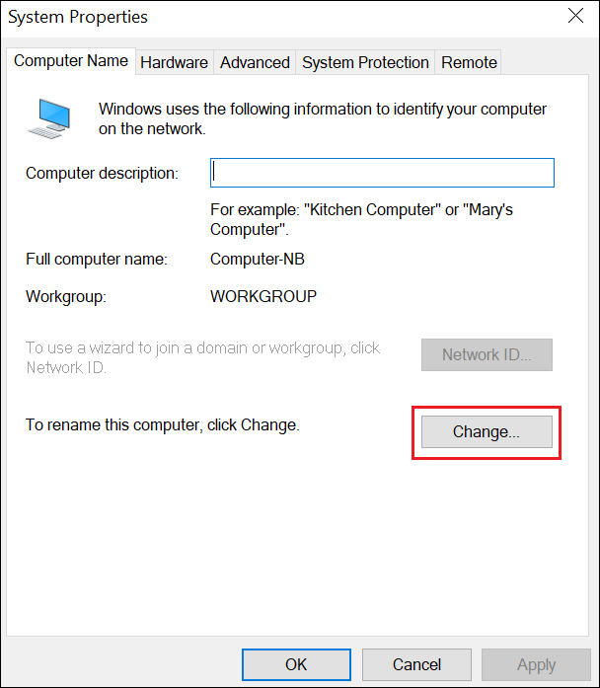The height and width of the screenshot is (688, 600).
Task: Click the "Workgroup:" label
Action: [65, 296]
